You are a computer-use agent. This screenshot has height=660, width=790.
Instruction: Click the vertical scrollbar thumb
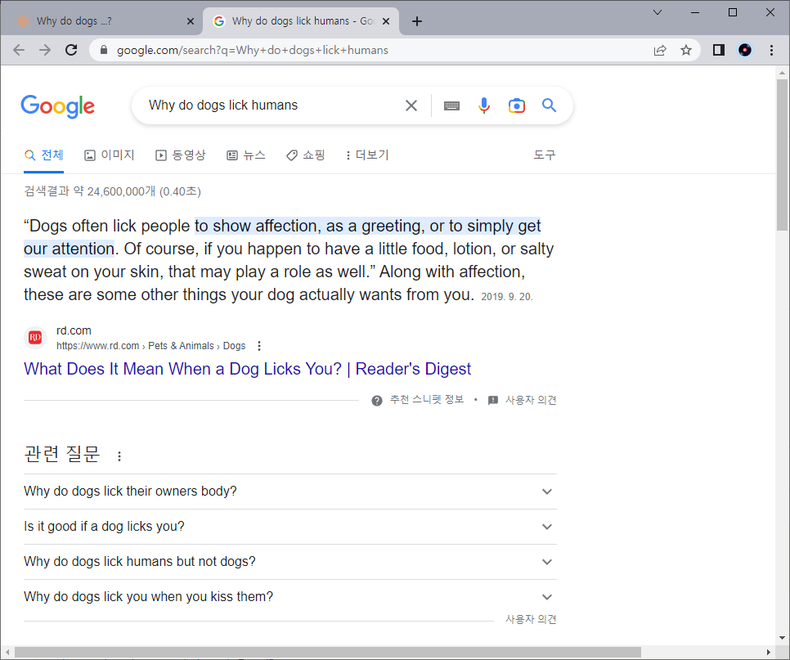782,154
